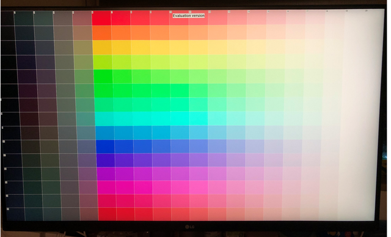Click the column label 20 at top right
Viewport: 391px width, 237px height.
pyautogui.click(x=367, y=11)
